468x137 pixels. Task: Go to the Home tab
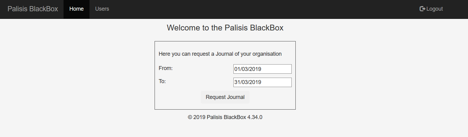(76, 9)
